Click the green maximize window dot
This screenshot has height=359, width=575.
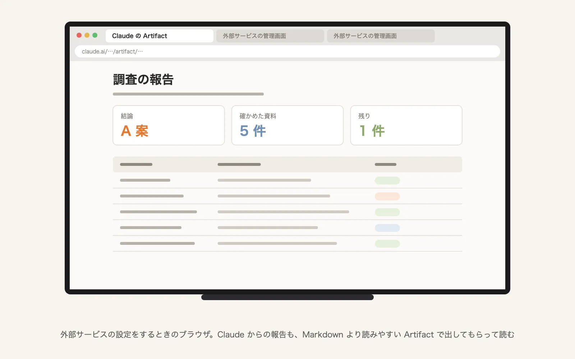click(95, 35)
